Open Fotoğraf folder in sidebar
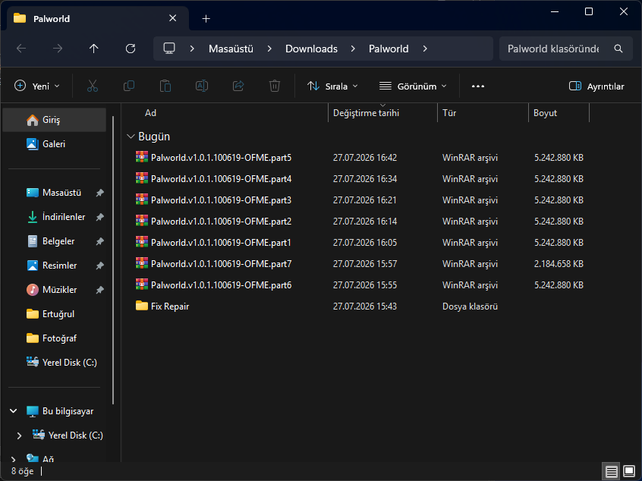Image resolution: width=642 pixels, height=481 pixels. click(54, 338)
